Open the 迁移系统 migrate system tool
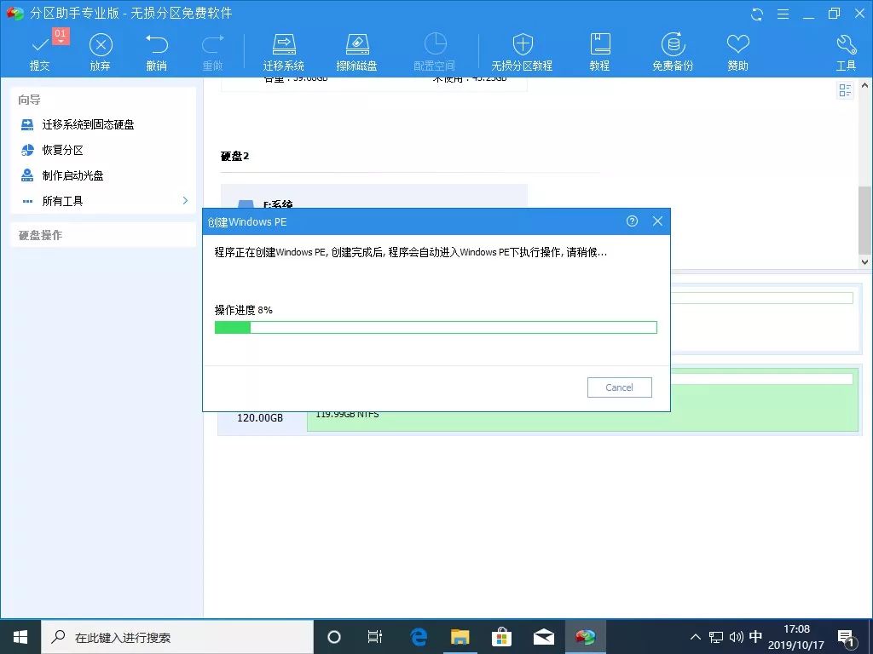The image size is (873, 654). click(x=283, y=53)
